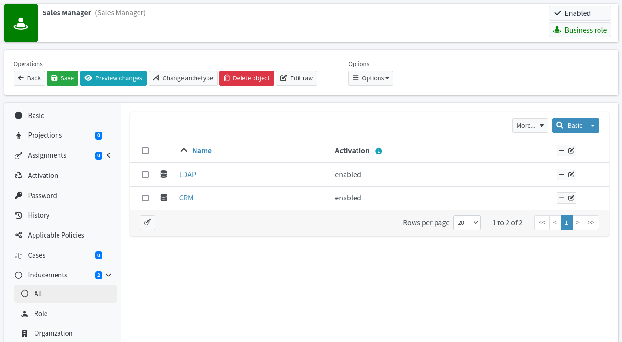Image resolution: width=622 pixels, height=342 pixels.
Task: Click the info icon beside Activation column
Action: 379,151
